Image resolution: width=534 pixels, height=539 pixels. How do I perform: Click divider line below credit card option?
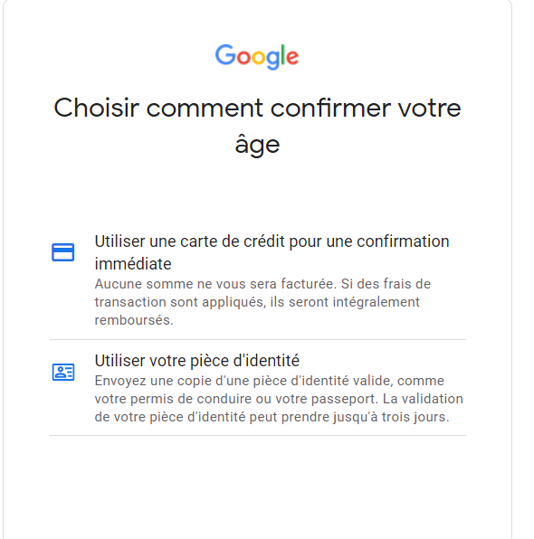[258, 340]
